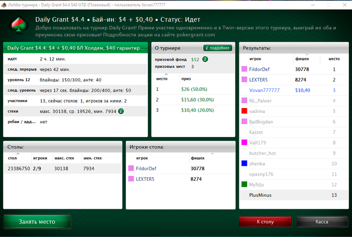The image size is (352, 237).
Task: Click the '$15,60 (30.0%)' second prize
Action: click(x=198, y=100)
